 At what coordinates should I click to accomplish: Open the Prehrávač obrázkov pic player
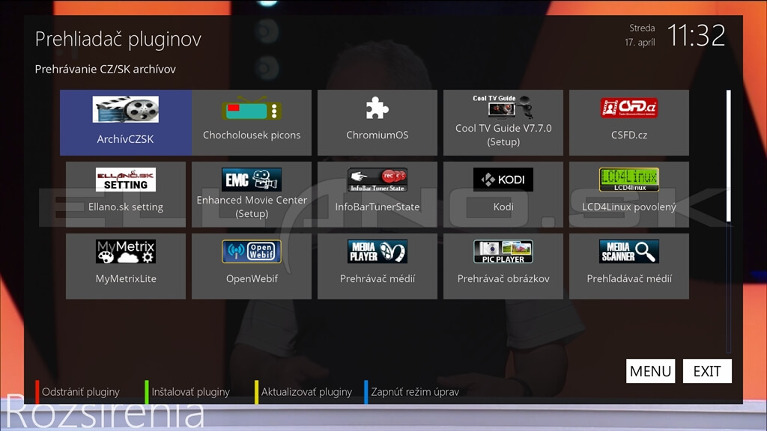(503, 266)
